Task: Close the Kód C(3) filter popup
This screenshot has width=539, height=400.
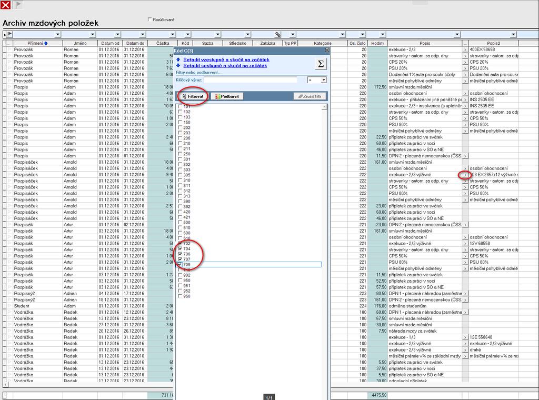Action: (327, 50)
